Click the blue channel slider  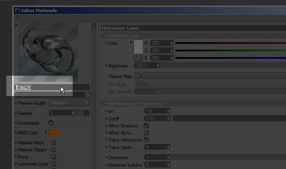coord(231,58)
